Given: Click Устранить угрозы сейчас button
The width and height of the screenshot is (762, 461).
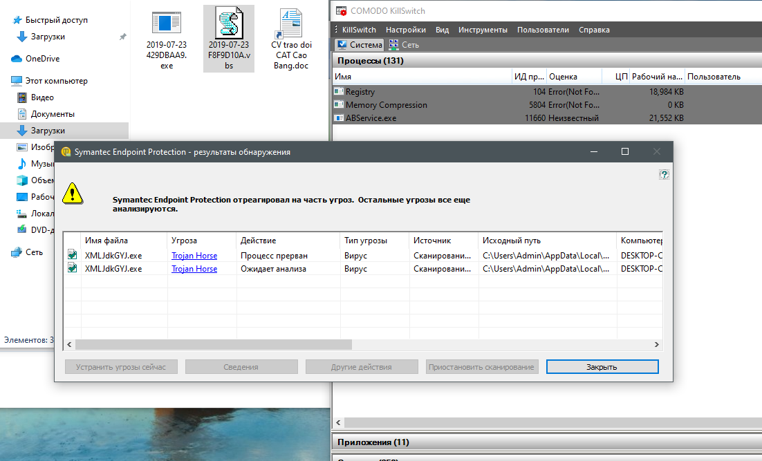Looking at the screenshot, I should click(x=121, y=367).
